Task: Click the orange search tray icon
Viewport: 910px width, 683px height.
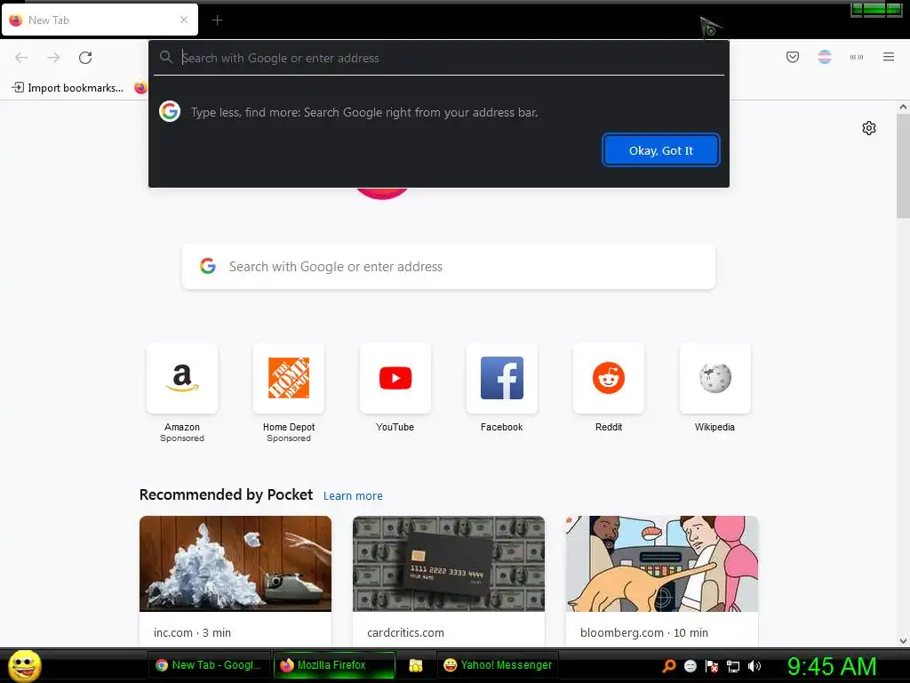Action: click(668, 666)
